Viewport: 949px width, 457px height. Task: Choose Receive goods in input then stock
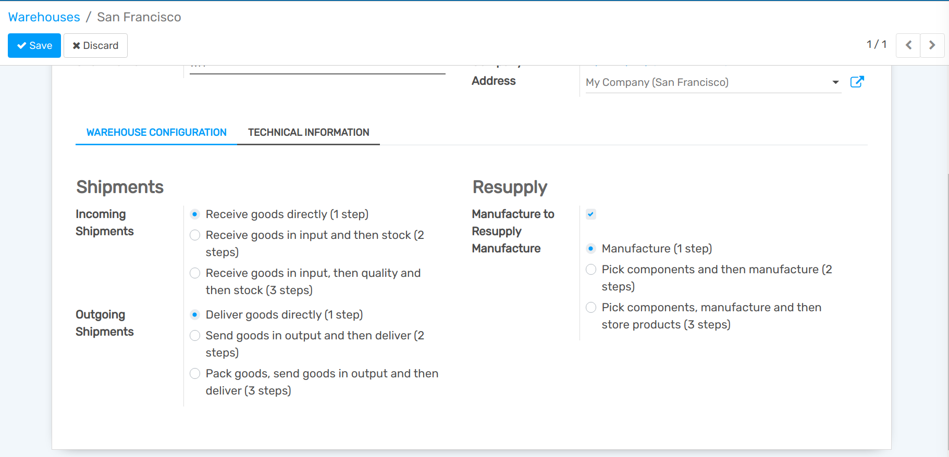(195, 235)
